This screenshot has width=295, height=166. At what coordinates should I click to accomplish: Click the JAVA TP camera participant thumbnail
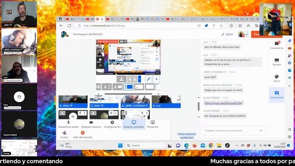(73, 101)
